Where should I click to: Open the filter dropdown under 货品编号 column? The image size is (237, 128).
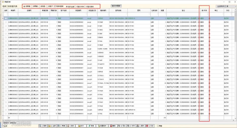(x=86, y=14)
